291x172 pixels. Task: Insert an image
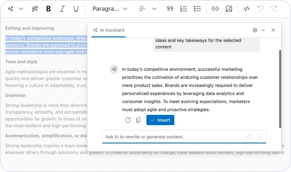coord(229,9)
